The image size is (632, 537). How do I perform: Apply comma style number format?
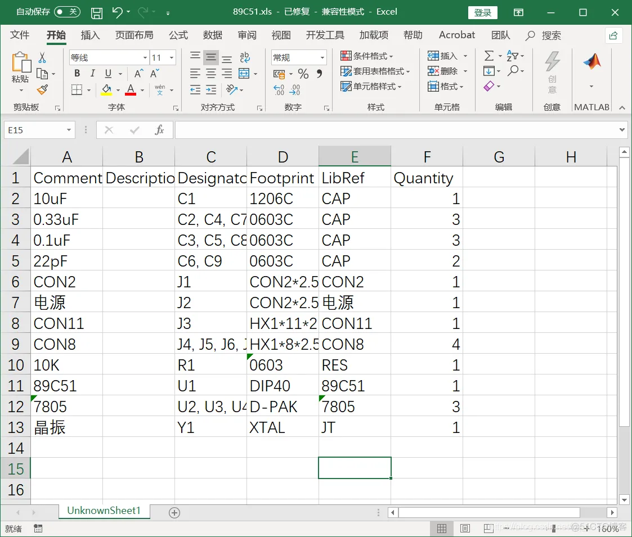319,73
